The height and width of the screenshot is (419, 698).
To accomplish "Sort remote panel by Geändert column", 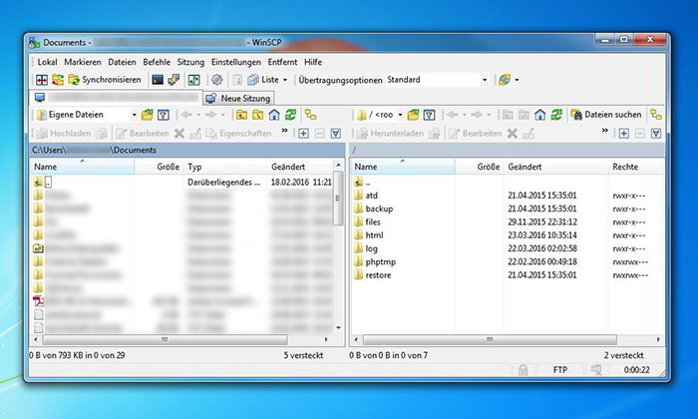I will (555, 167).
